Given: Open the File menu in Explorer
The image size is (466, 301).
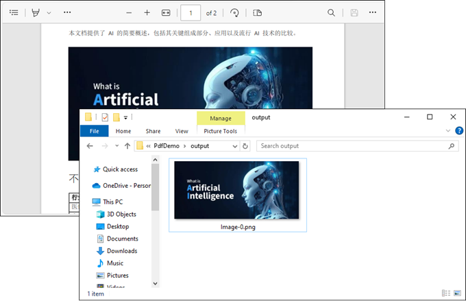Looking at the screenshot, I should (94, 131).
